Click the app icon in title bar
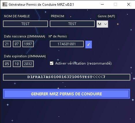This screenshot has height=123, width=135. (x=5, y=4)
